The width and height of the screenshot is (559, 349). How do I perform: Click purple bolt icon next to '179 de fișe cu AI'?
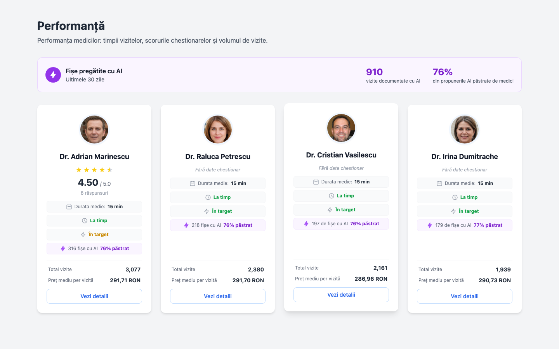[430, 225]
